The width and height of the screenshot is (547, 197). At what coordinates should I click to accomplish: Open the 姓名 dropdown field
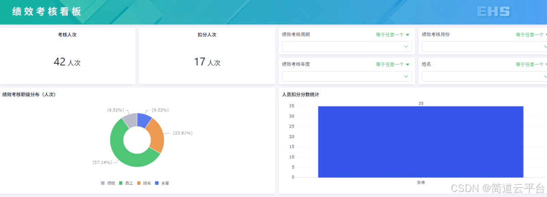[x=484, y=76]
